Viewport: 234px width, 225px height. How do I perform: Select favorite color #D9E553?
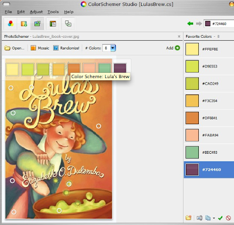(209, 66)
